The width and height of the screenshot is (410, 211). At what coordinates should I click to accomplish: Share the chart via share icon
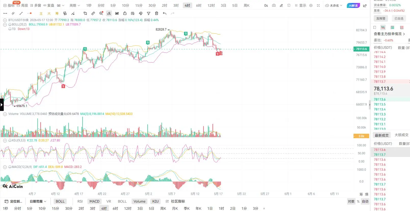tap(365, 5)
